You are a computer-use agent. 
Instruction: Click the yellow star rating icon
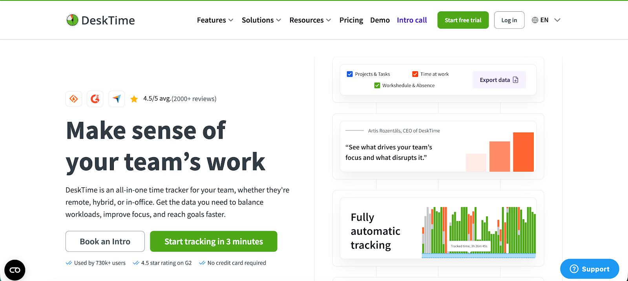tap(134, 99)
